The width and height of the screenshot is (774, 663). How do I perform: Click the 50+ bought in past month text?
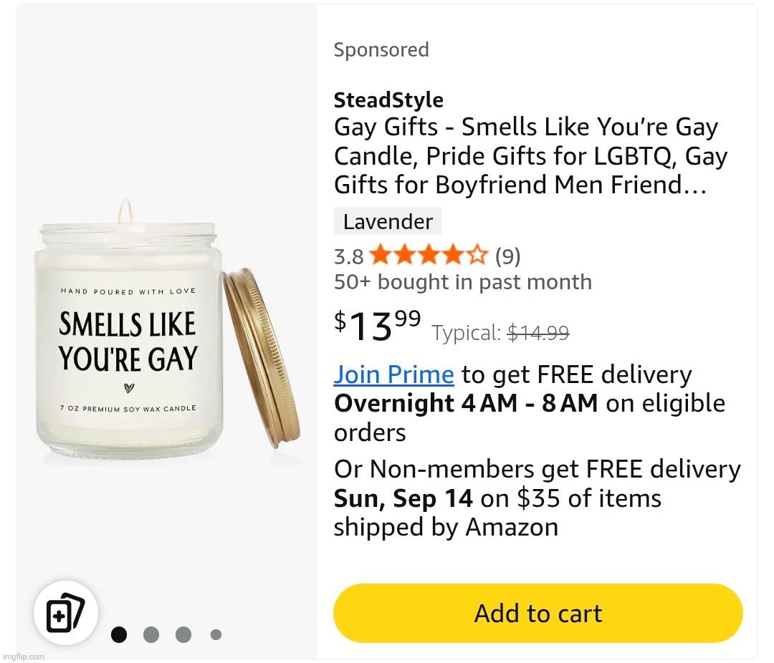pos(462,282)
